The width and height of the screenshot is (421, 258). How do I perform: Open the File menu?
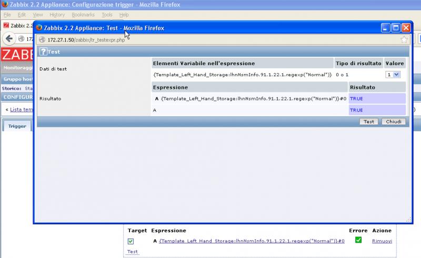7,15
